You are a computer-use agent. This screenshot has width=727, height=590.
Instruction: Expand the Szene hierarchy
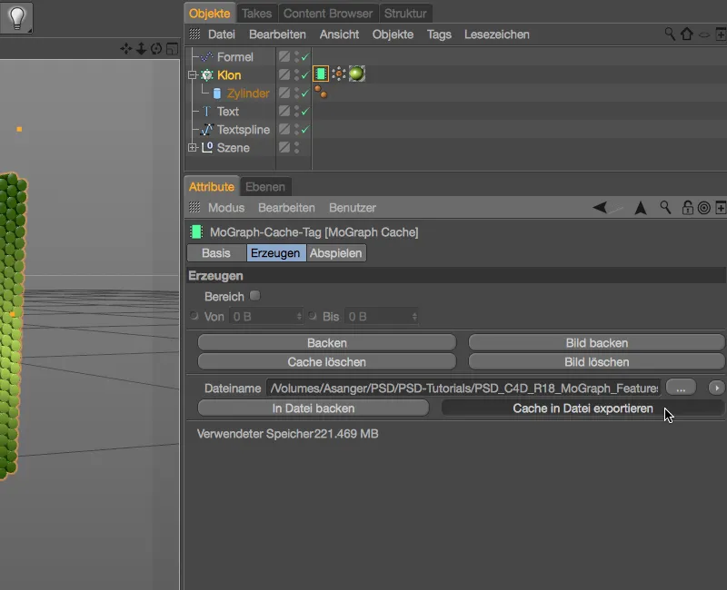(192, 148)
